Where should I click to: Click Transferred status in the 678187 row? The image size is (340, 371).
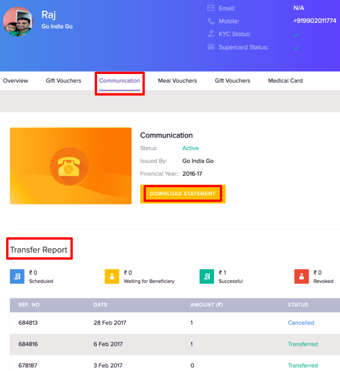(303, 365)
